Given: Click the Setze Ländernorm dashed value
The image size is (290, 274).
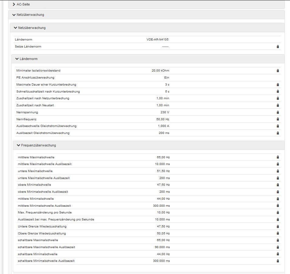Looking at the screenshot, I should pyautogui.click(x=165, y=47).
